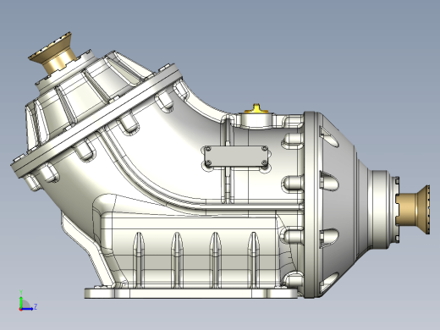Select the gold flange on the horizontal shaft
The height and width of the screenshot is (330, 440).
click(x=413, y=209)
